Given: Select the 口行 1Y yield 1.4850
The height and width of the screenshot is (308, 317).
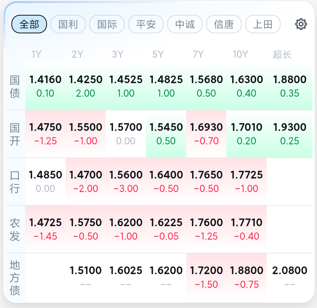Looking at the screenshot, I should click(45, 182).
